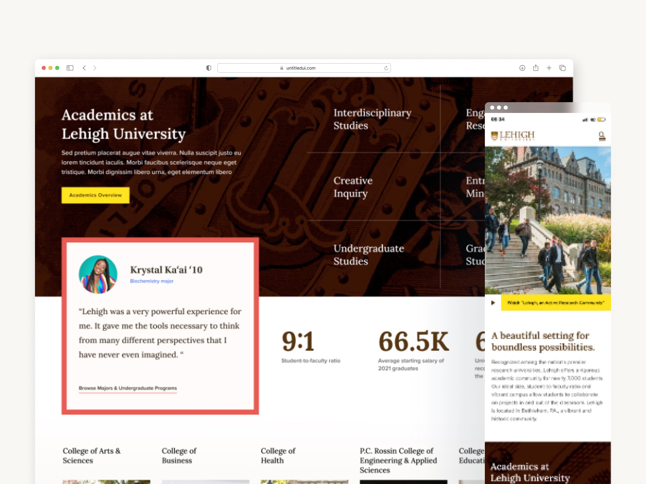Open the Creative Inquiry link
This screenshot has height=484, width=646.
click(353, 187)
